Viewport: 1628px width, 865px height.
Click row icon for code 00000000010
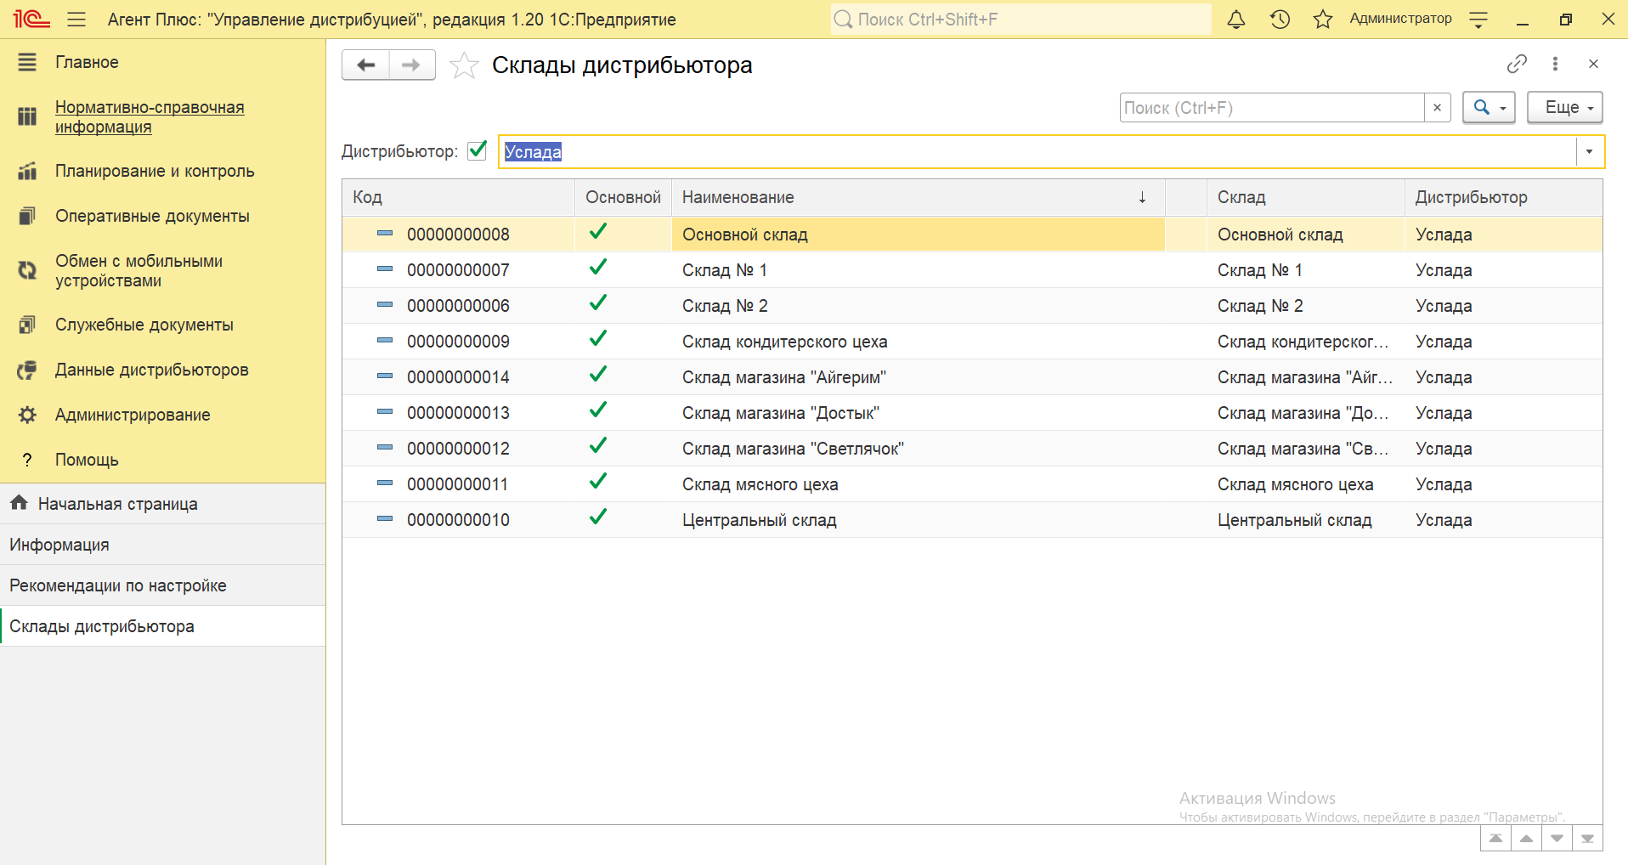tap(385, 518)
